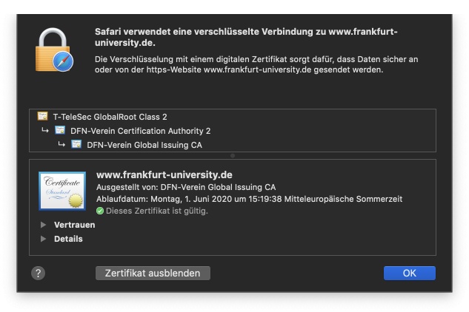The width and height of the screenshot is (469, 312).
Task: Confirm the dialog with OK
Action: (x=410, y=274)
